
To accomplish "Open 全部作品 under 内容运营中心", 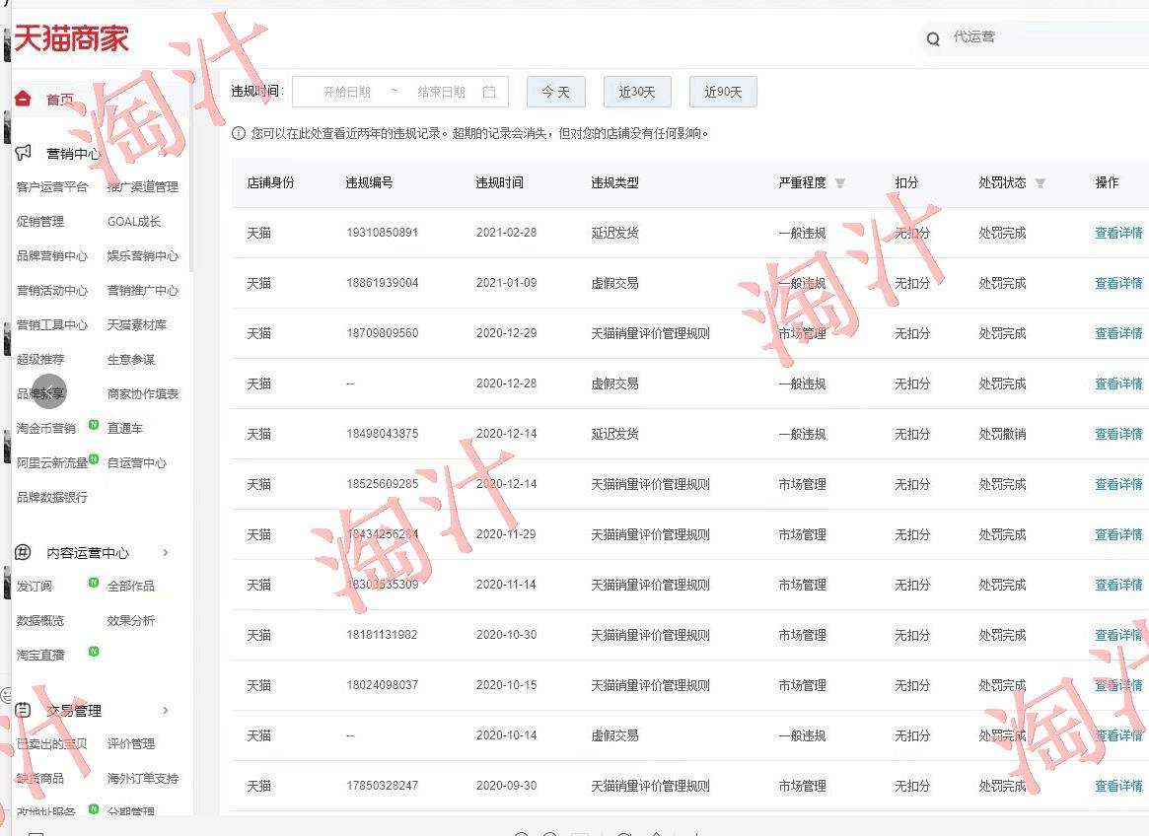I will [131, 587].
